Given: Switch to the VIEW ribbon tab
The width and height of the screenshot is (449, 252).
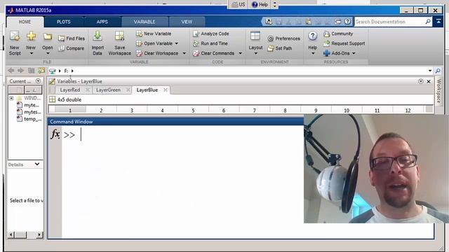Looking at the screenshot, I should coord(187,22).
